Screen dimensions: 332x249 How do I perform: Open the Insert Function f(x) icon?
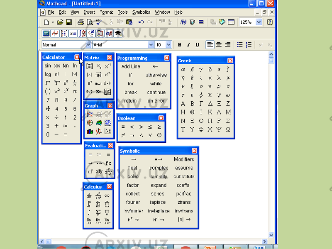pos(183,22)
